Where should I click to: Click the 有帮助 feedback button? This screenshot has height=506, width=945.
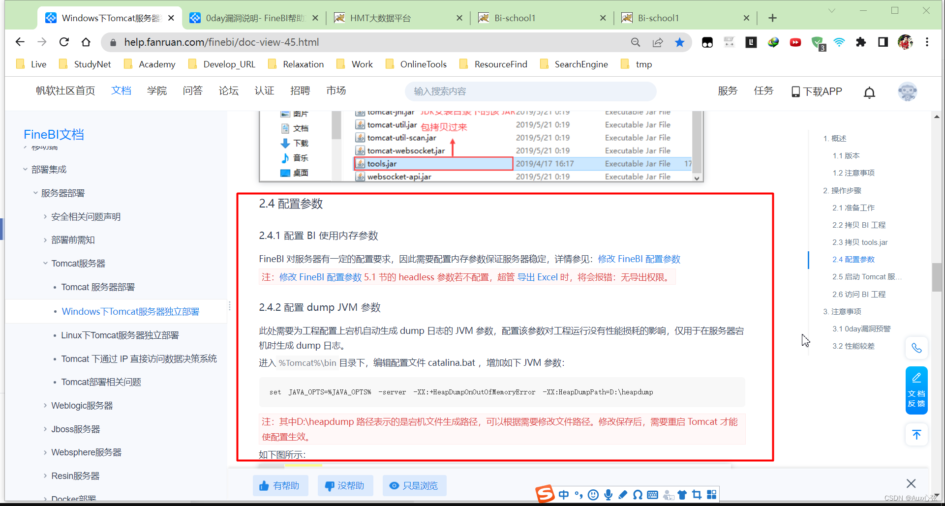click(x=280, y=485)
